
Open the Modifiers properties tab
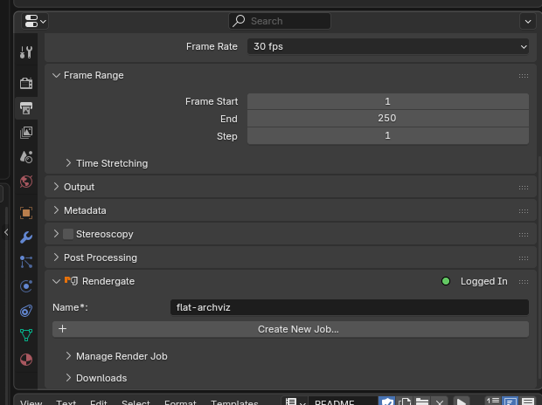[26, 237]
